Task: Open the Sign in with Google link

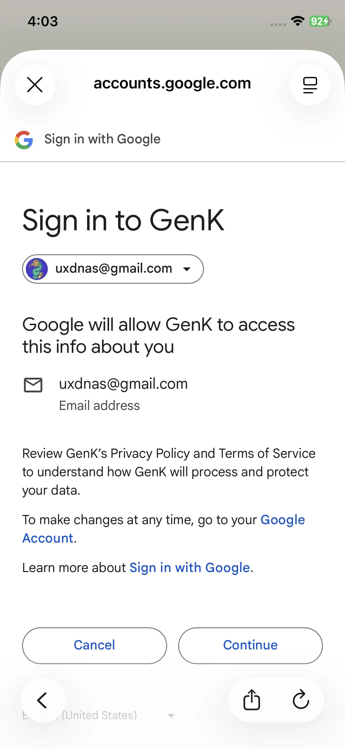Action: tap(190, 568)
